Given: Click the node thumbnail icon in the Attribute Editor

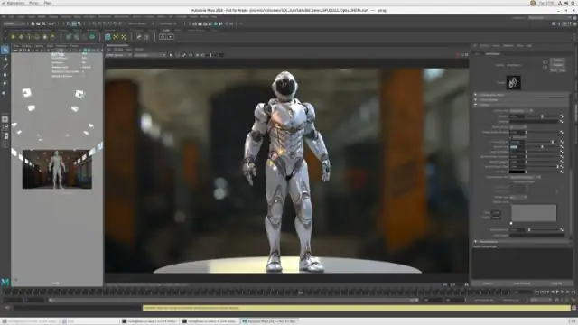Looking at the screenshot, I should click(514, 82).
